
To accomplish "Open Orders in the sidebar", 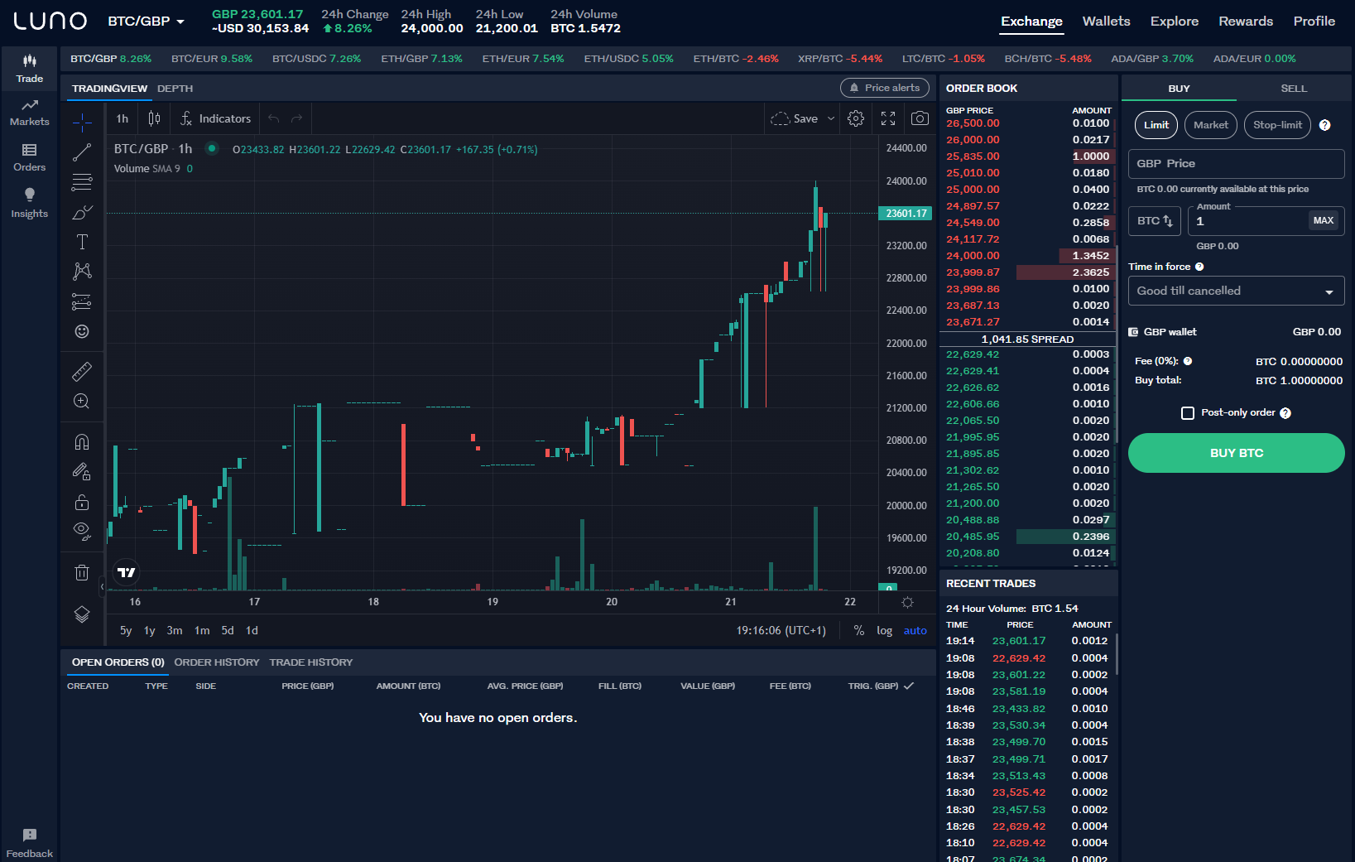I will [30, 157].
